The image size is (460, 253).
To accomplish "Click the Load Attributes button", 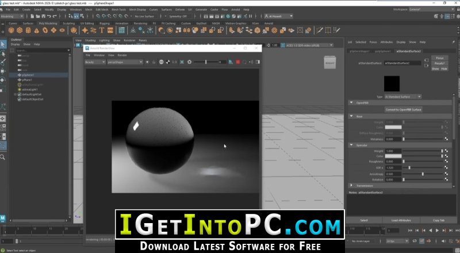I will click(x=401, y=220).
